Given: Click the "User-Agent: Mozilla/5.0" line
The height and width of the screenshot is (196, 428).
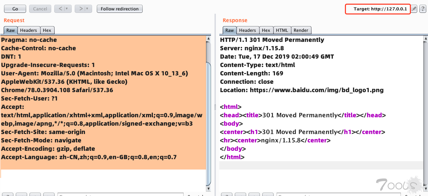Looking at the screenshot, I should click(94, 73).
